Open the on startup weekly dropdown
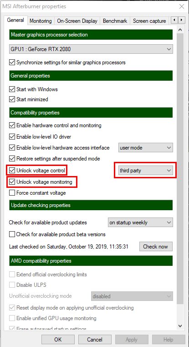 coord(140,223)
